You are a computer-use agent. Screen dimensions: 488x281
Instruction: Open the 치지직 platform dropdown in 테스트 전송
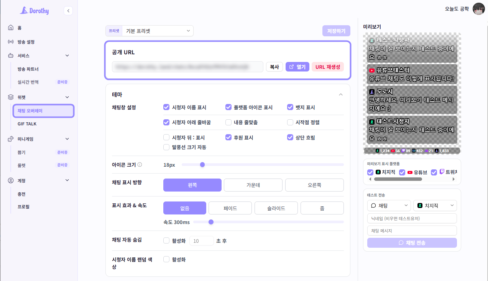pos(435,205)
